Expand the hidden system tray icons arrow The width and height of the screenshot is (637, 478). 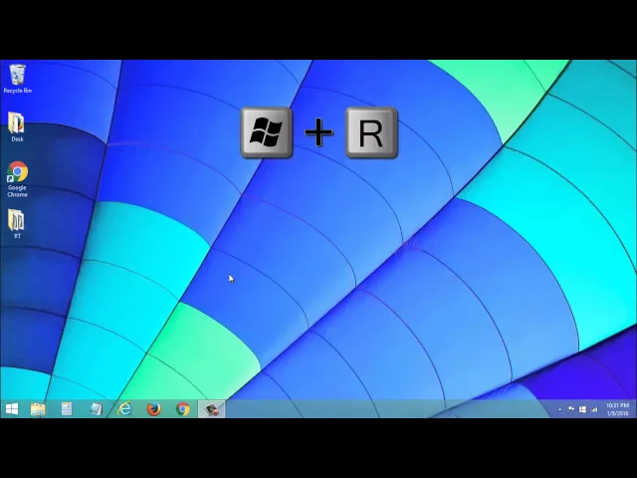click(560, 408)
